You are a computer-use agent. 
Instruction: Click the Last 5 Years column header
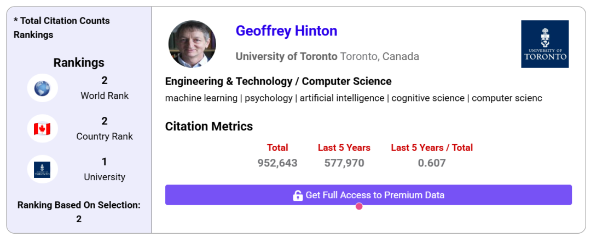click(x=344, y=148)
